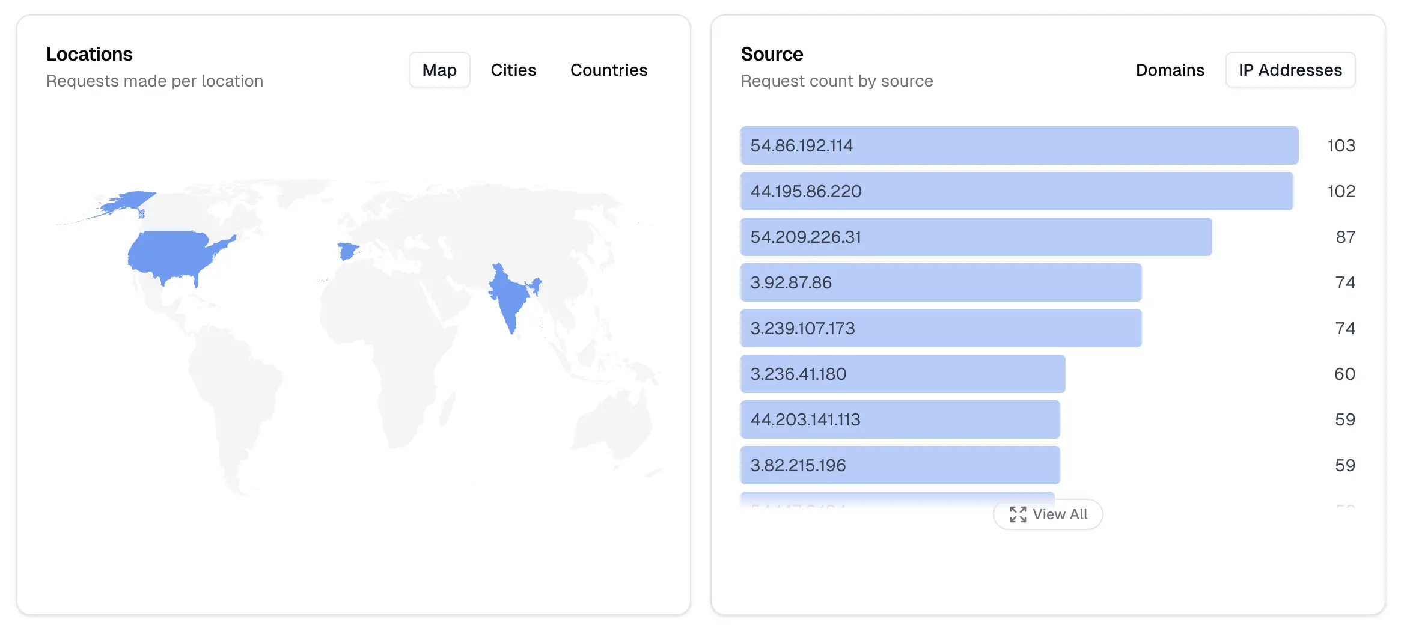Image resolution: width=1404 pixels, height=631 pixels.
Task: Select the 3.239.107.173 bar
Action: click(941, 328)
